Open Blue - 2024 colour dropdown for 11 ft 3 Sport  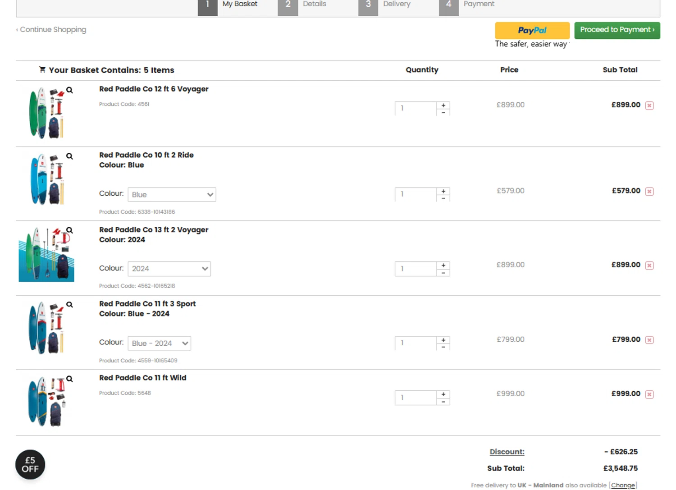point(159,343)
